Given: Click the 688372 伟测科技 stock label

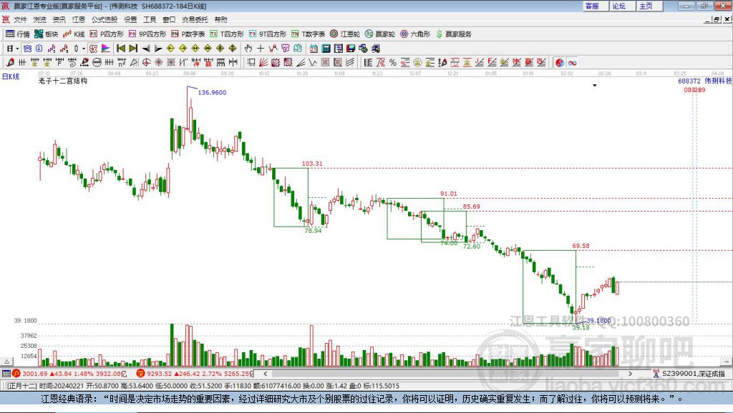Looking at the screenshot, I should (705, 81).
